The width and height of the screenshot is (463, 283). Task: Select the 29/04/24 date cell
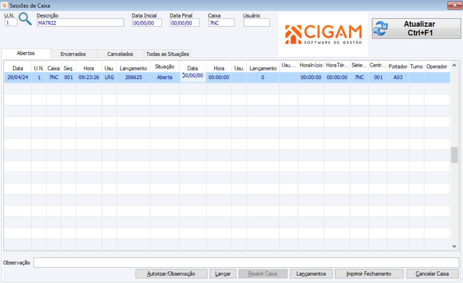point(17,78)
